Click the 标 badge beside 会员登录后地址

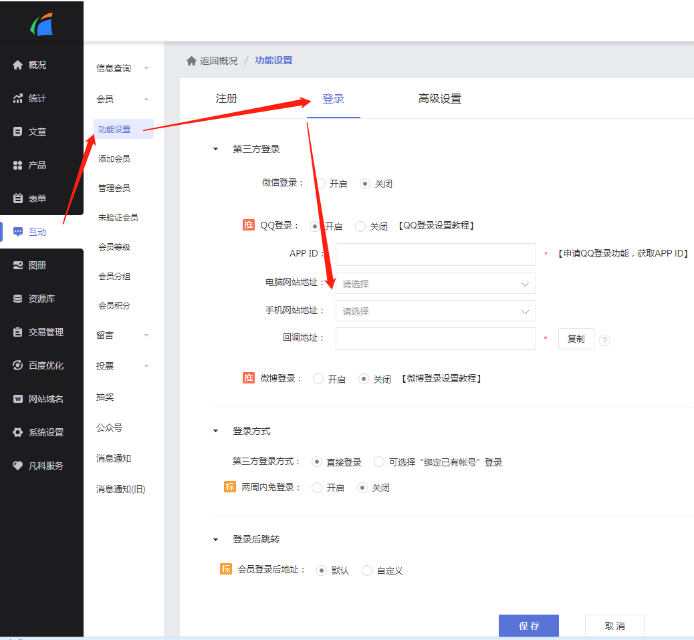226,569
